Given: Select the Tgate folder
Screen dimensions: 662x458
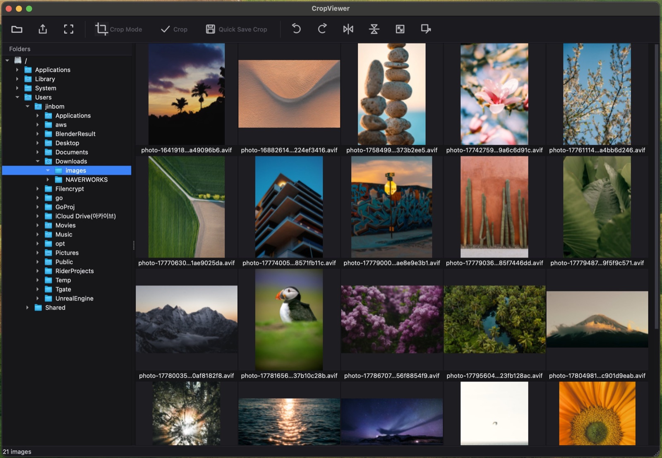Looking at the screenshot, I should (x=63, y=289).
